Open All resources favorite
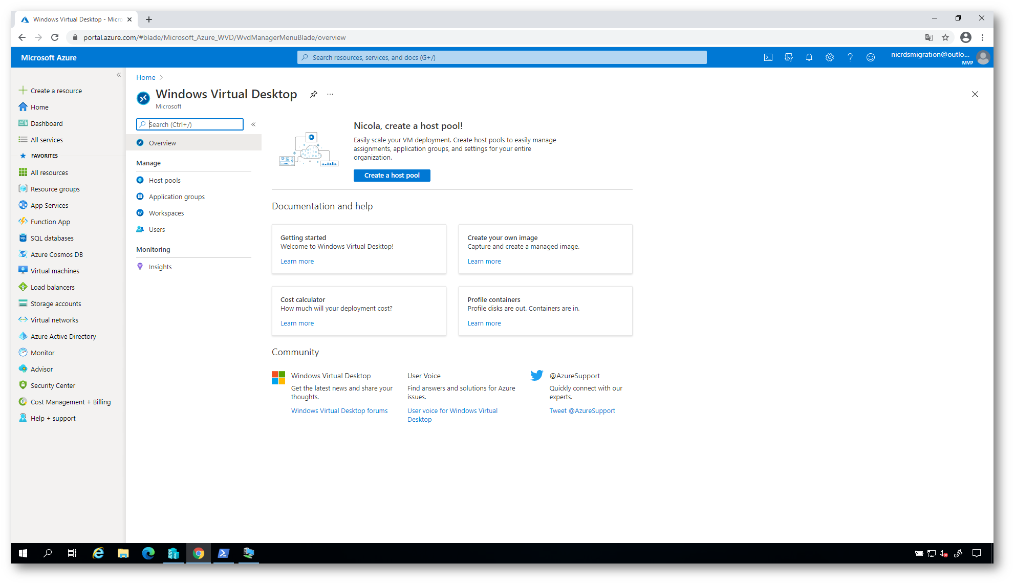This screenshot has width=1015, height=585. [x=43, y=172]
